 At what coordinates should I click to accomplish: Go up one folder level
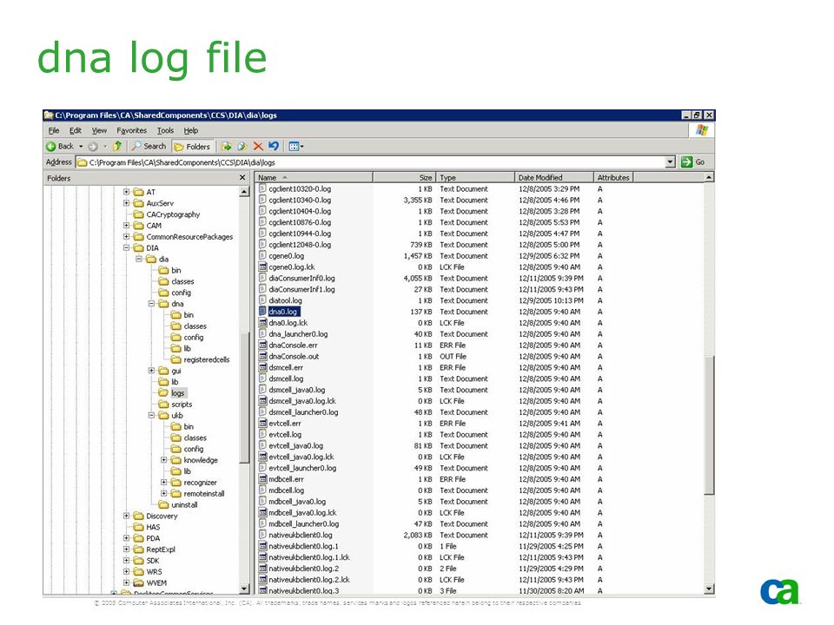(x=117, y=146)
